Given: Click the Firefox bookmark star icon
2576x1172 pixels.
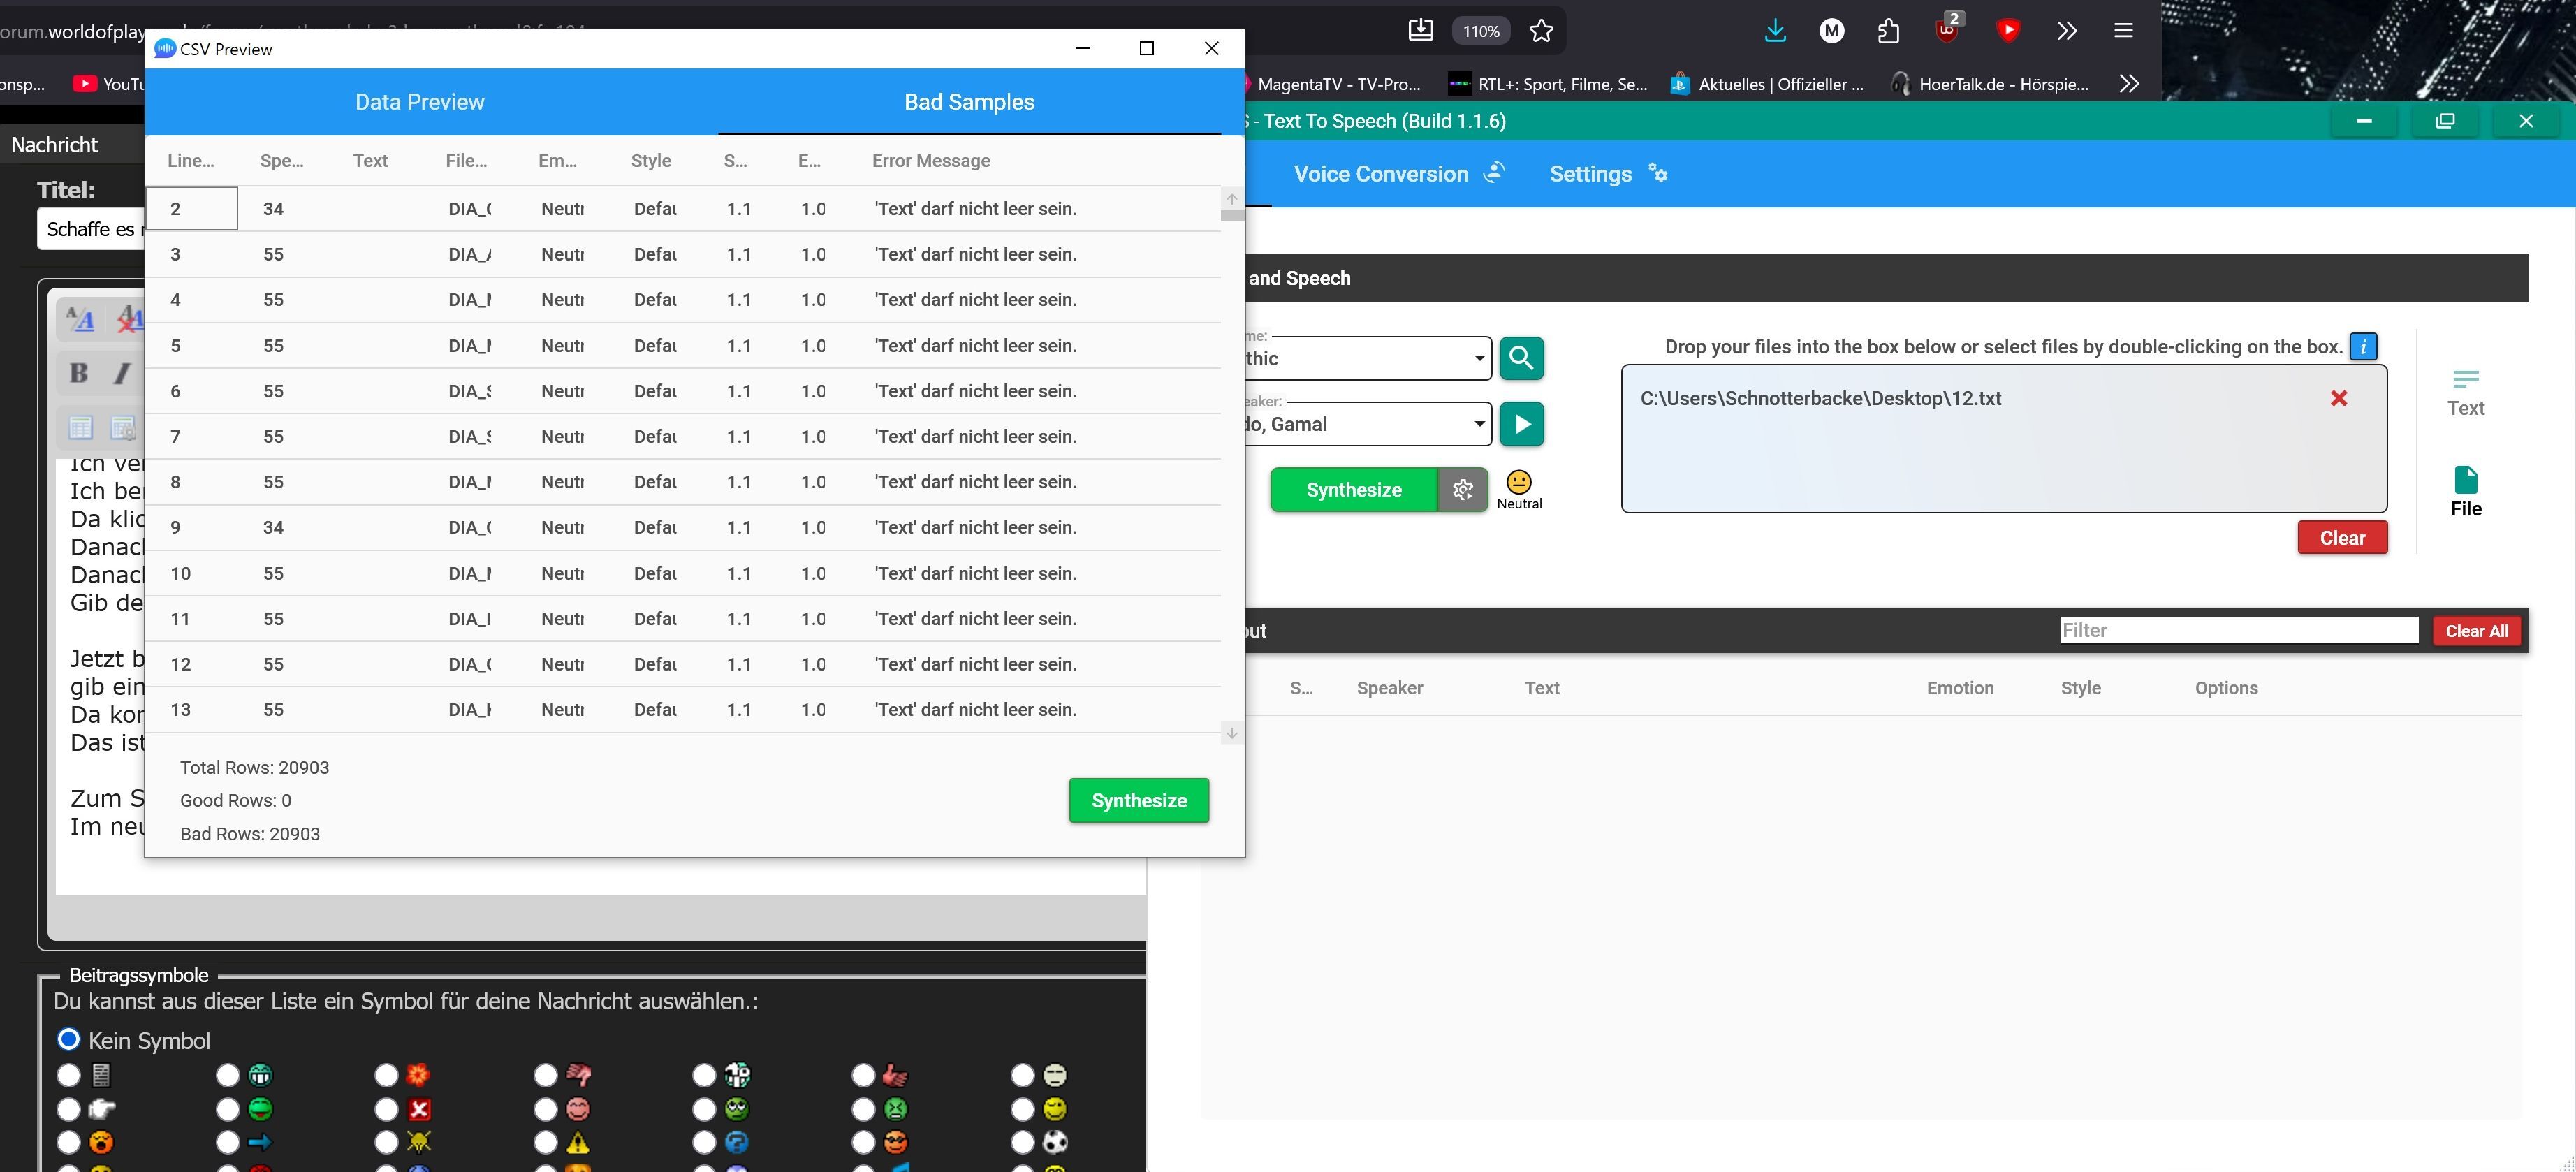Looking at the screenshot, I should (1541, 31).
